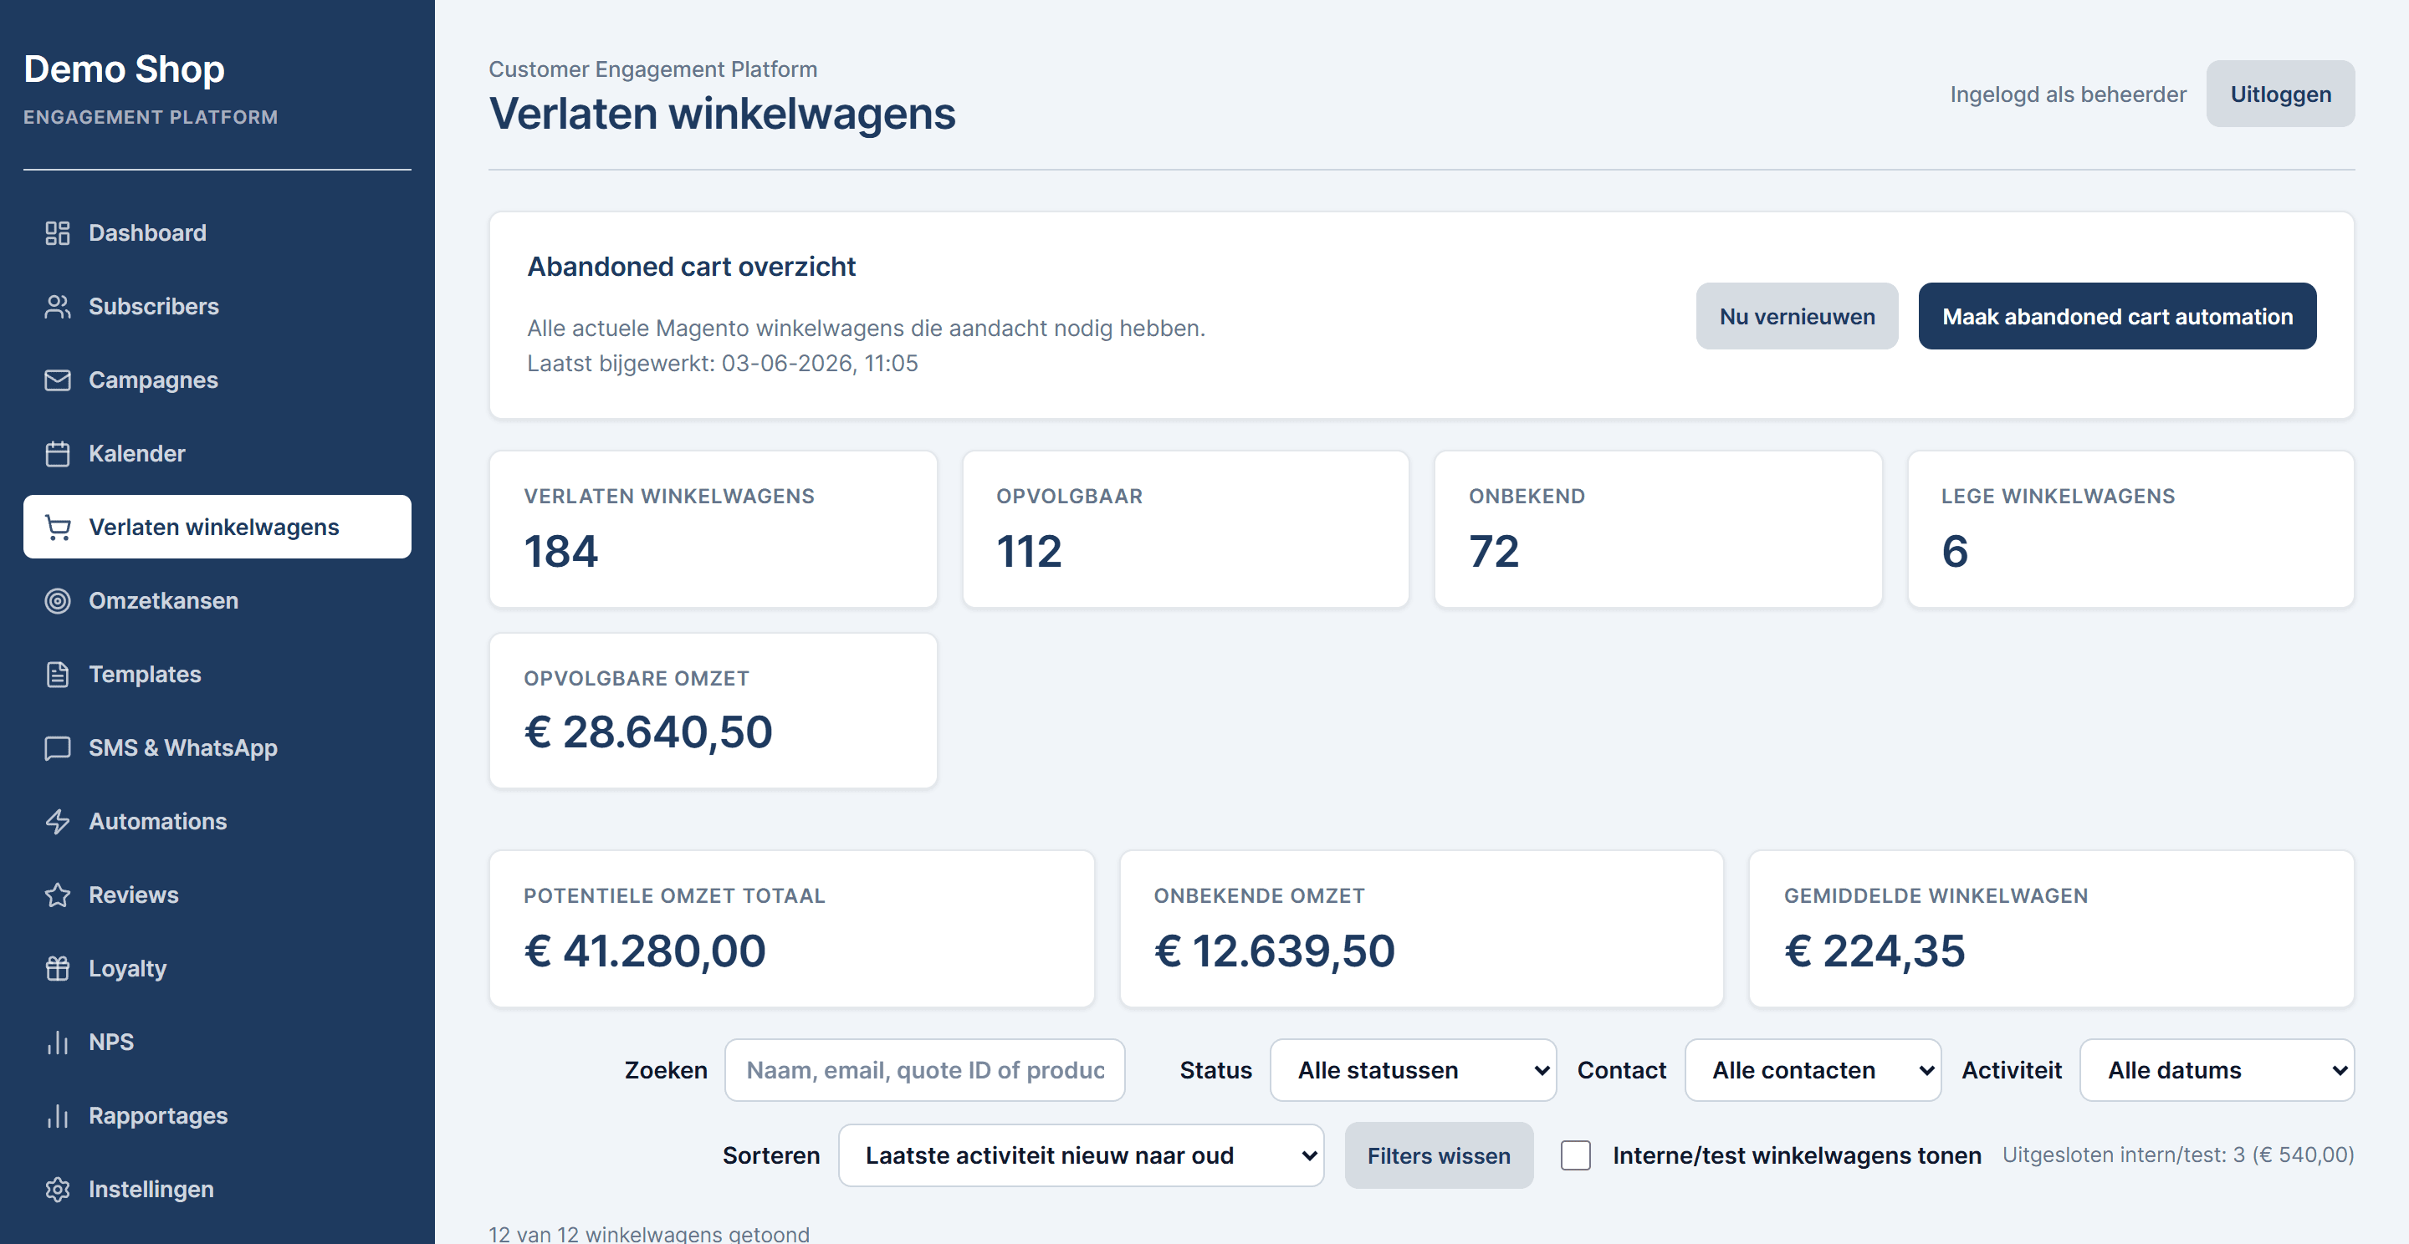Click the Dashboard grid icon

pos(57,232)
